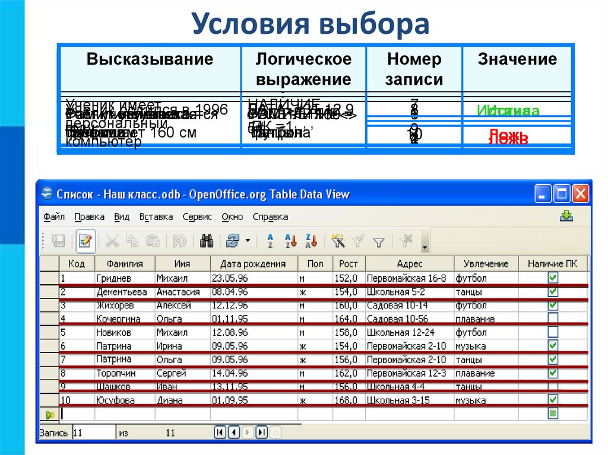608x455 pixels.
Task: Jump to first record navigation button
Action: coord(220,433)
